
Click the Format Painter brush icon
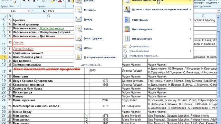point(15,2)
